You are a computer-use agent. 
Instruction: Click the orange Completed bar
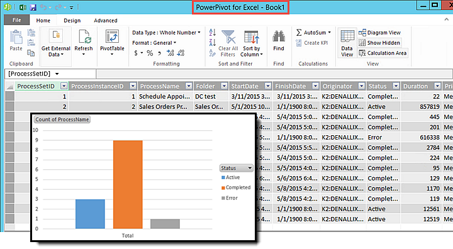point(128,185)
